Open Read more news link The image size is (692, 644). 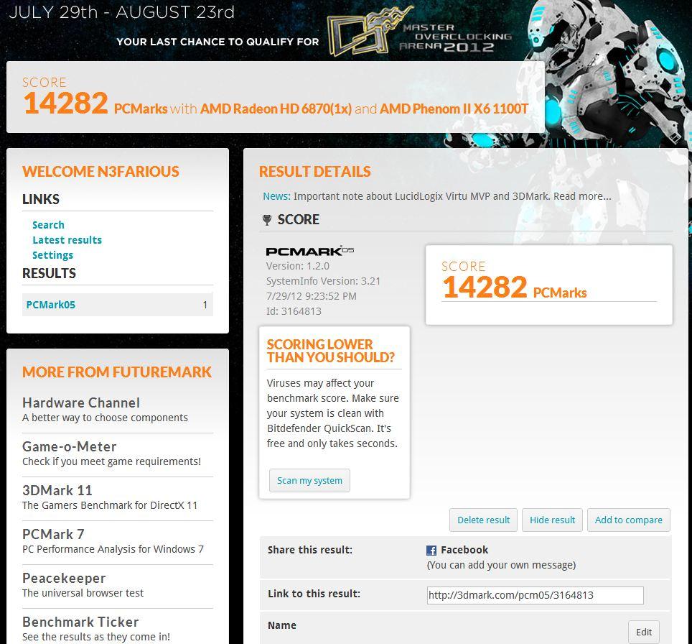[x=582, y=196]
